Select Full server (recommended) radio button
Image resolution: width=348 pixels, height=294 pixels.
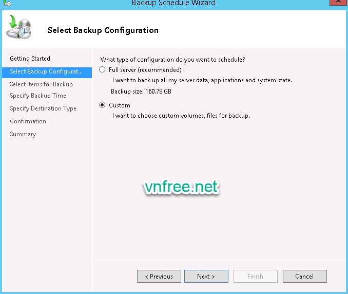coord(103,70)
